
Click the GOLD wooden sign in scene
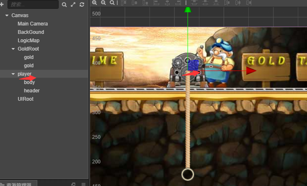tap(266, 66)
